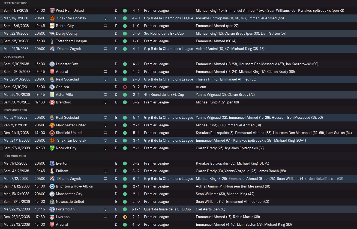Click the Manchester City club badge

click(52, 194)
